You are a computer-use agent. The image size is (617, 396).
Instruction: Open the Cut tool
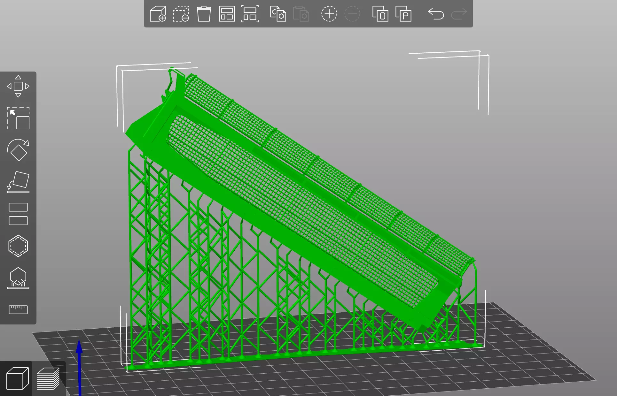[x=18, y=214]
